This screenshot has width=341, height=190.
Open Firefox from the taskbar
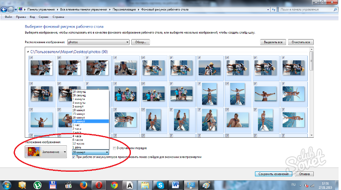[82, 185]
